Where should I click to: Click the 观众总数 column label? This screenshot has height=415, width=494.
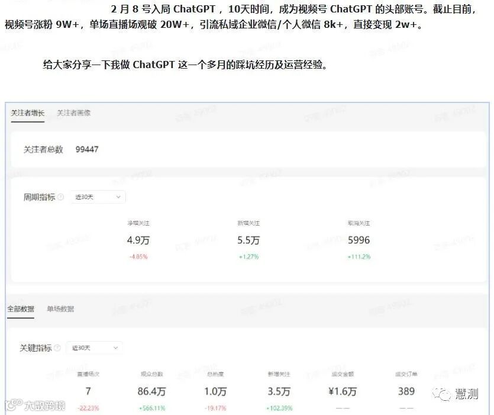click(151, 374)
